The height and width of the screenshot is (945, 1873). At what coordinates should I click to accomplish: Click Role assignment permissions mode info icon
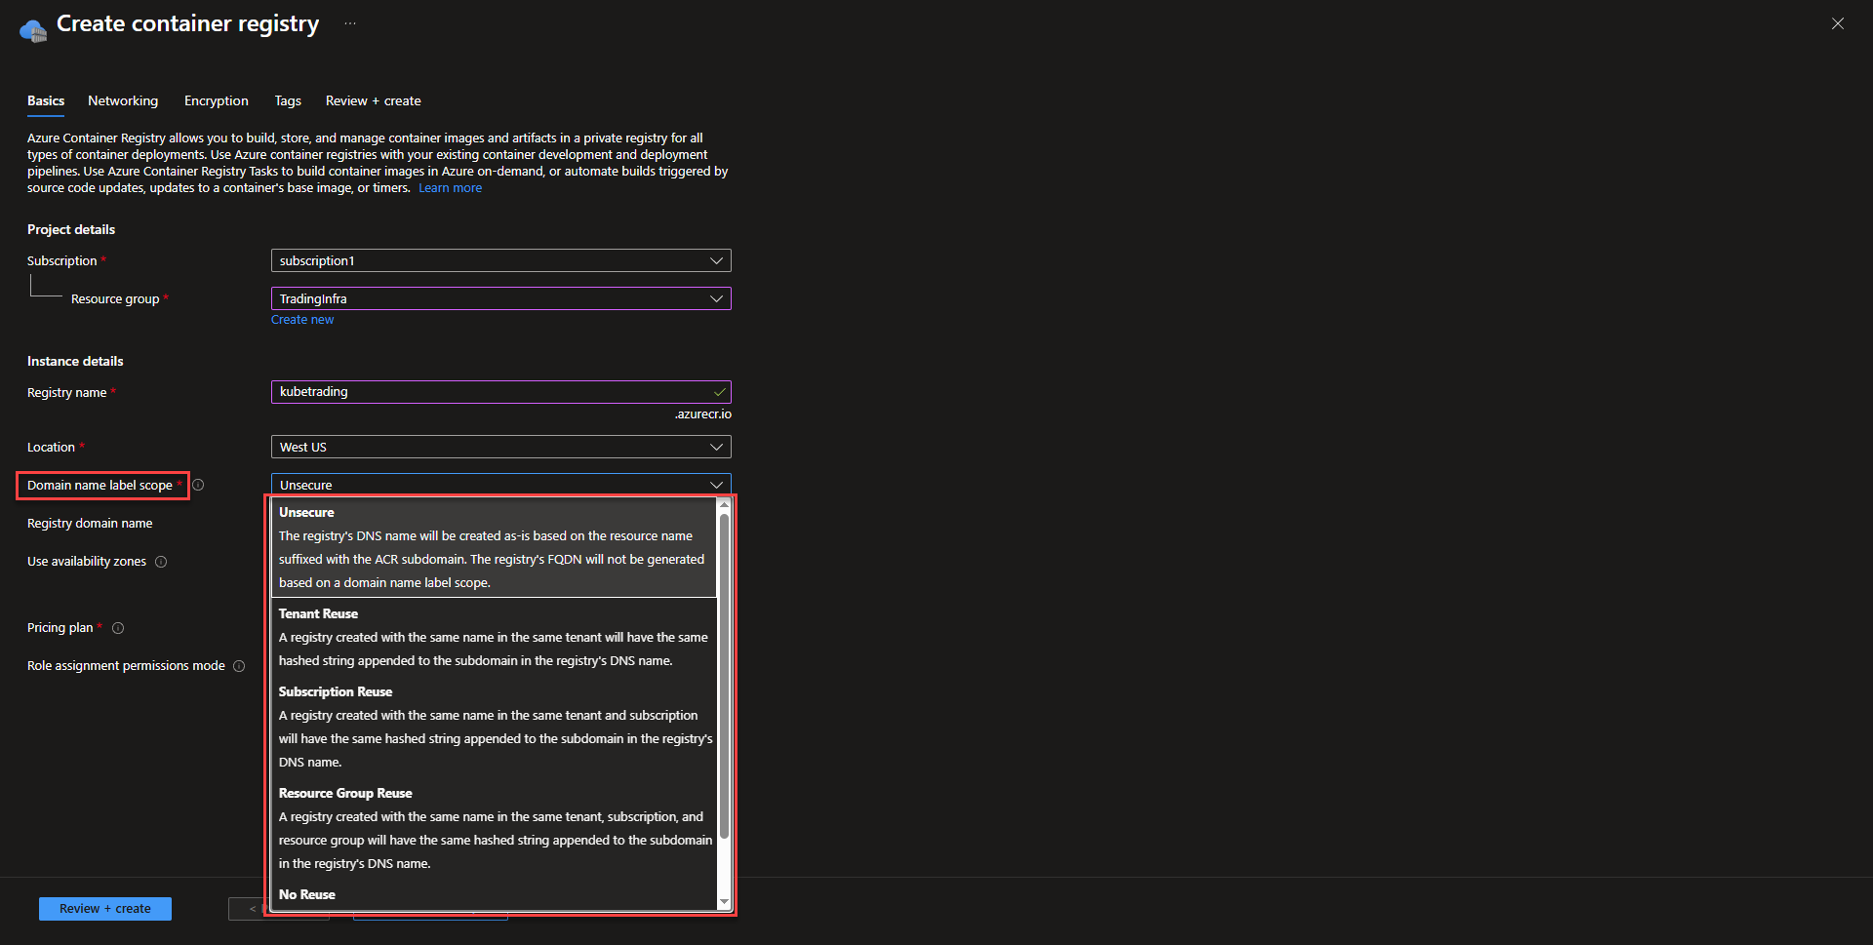239,666
